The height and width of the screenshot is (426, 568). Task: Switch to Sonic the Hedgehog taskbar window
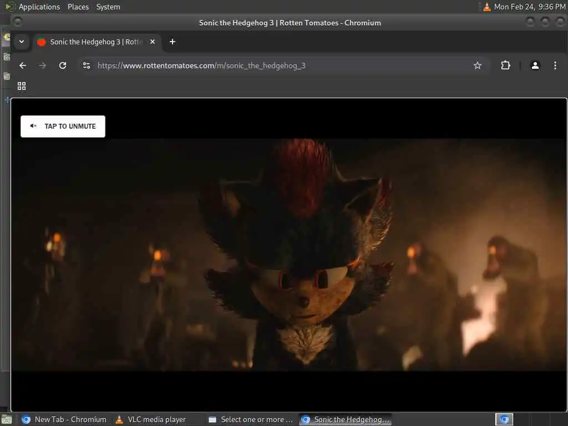(345, 419)
